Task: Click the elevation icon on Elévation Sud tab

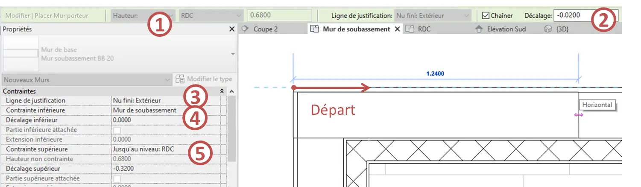Action: click(x=479, y=29)
